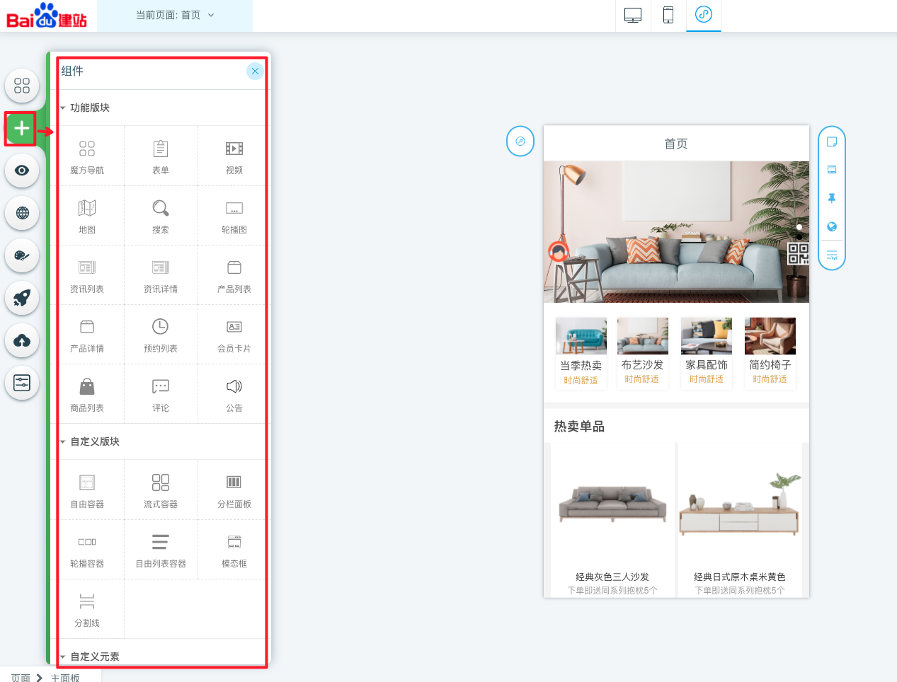
Task: Close the 组件 panel
Action: pyautogui.click(x=255, y=71)
